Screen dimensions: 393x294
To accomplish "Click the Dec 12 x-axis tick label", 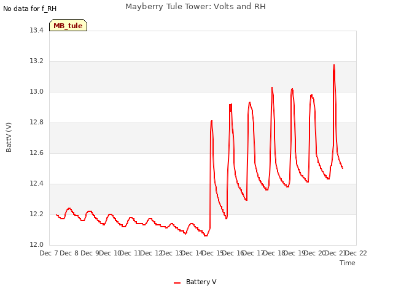I will pyautogui.click(x=151, y=253).
